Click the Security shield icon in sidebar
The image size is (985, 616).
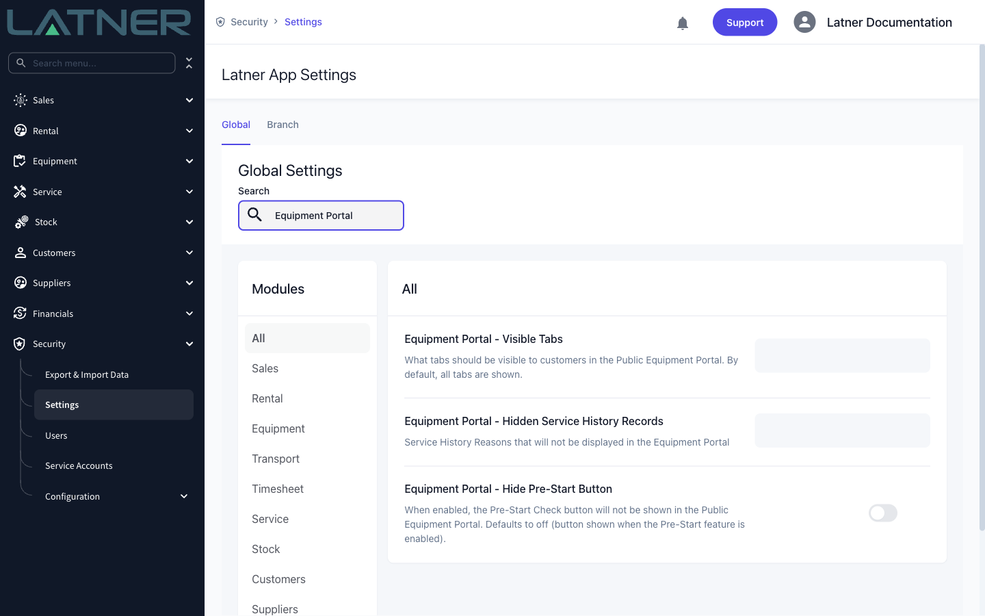point(20,344)
